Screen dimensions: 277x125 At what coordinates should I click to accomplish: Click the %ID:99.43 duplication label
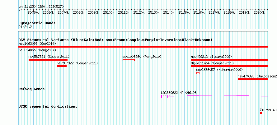pos(268,110)
